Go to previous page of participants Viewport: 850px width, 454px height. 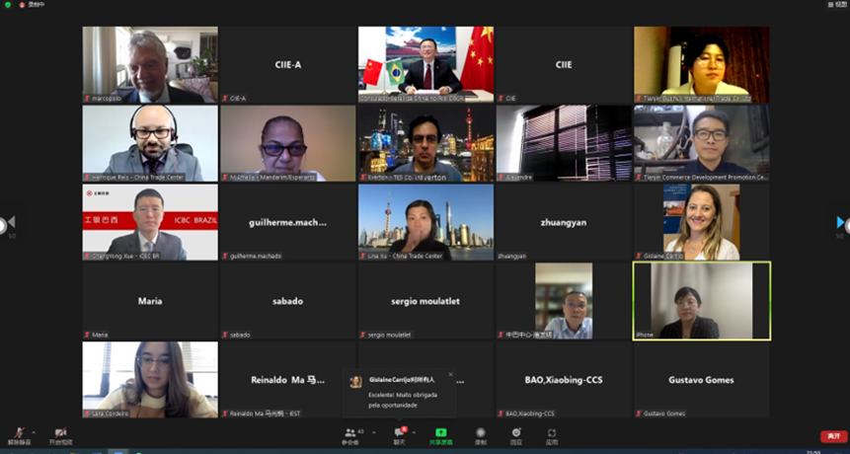click(10, 222)
